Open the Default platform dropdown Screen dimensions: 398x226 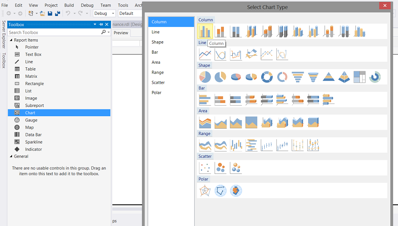coord(130,14)
